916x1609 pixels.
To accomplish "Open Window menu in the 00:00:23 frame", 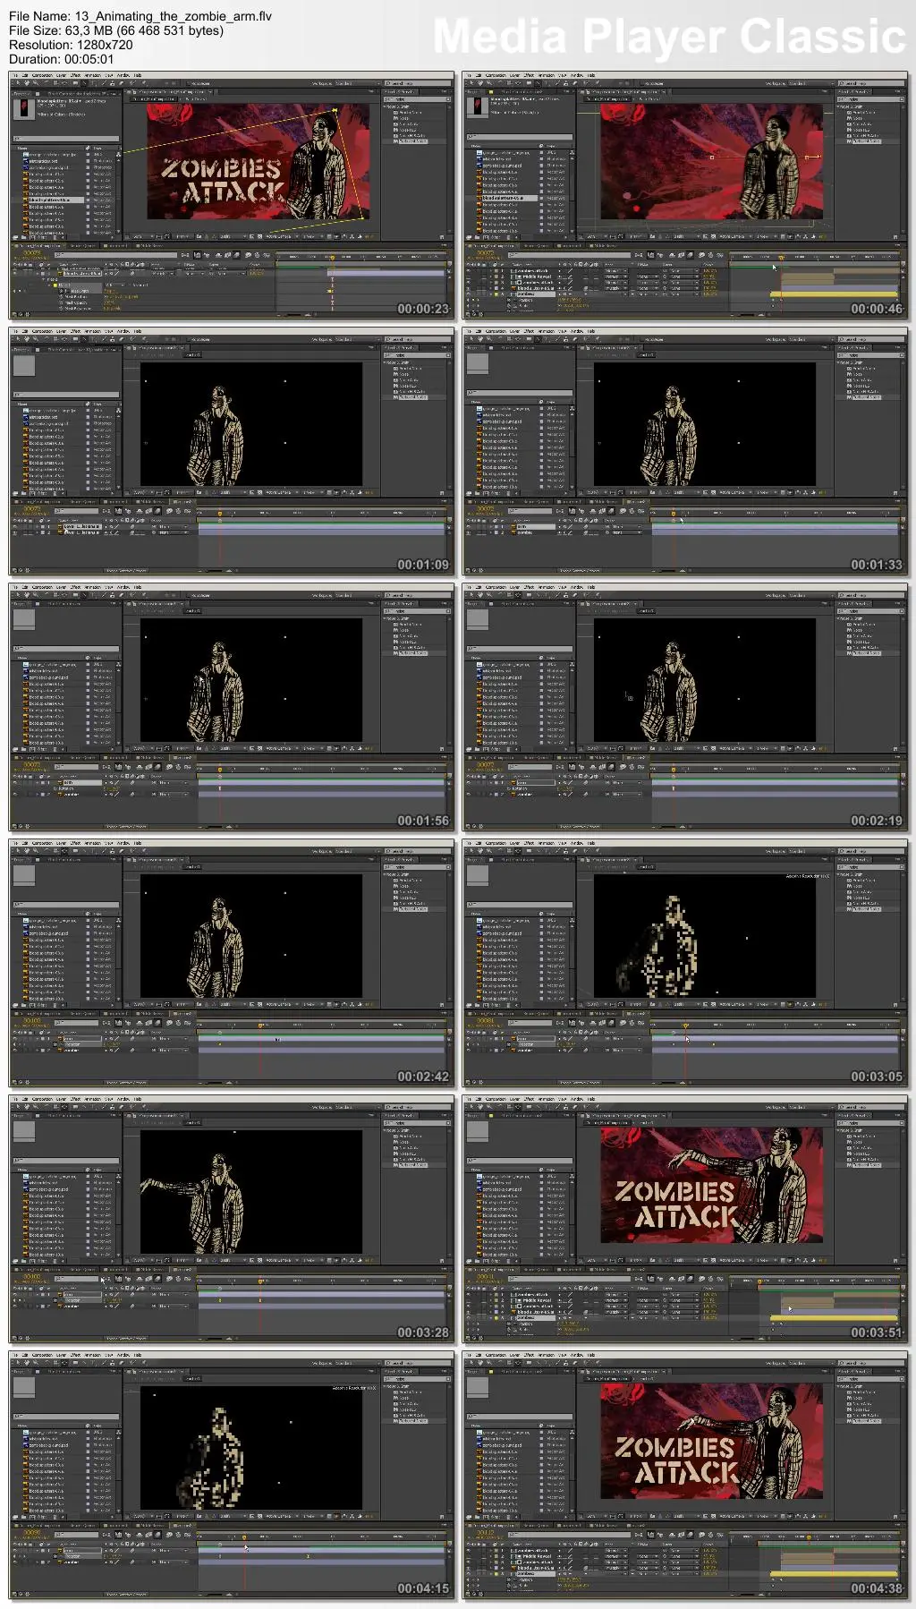I will (123, 75).
